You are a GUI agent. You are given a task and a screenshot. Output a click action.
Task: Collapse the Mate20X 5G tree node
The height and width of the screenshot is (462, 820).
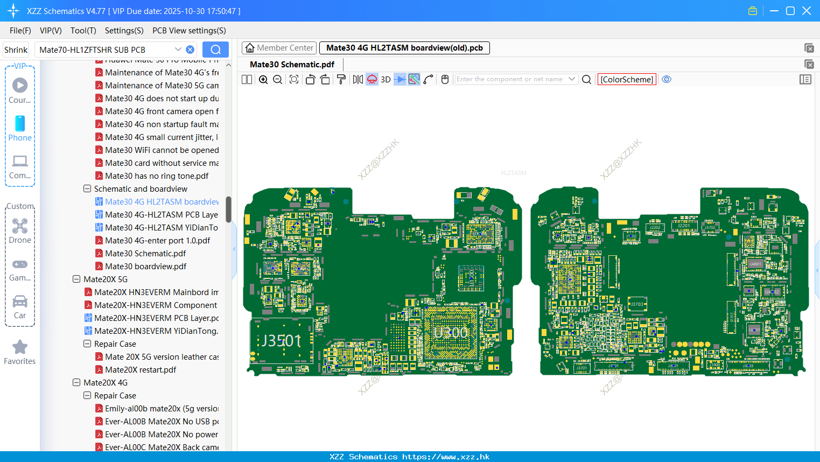pos(76,279)
